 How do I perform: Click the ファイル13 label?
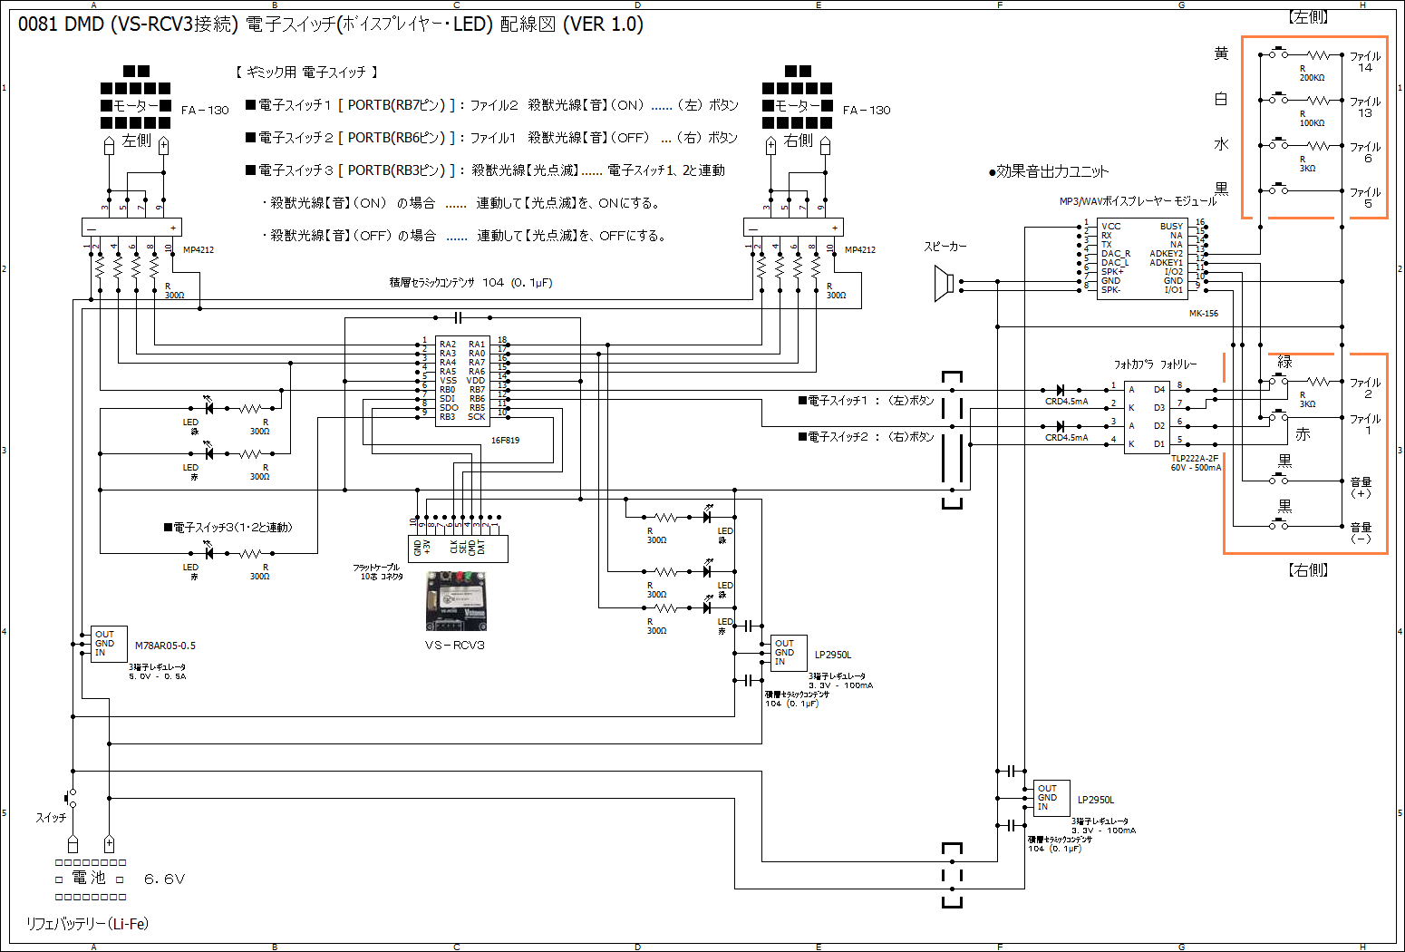click(x=1364, y=107)
